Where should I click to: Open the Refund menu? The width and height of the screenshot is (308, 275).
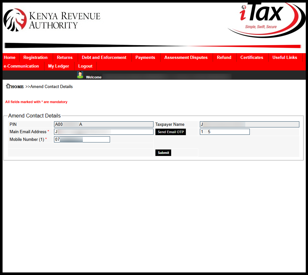224,57
